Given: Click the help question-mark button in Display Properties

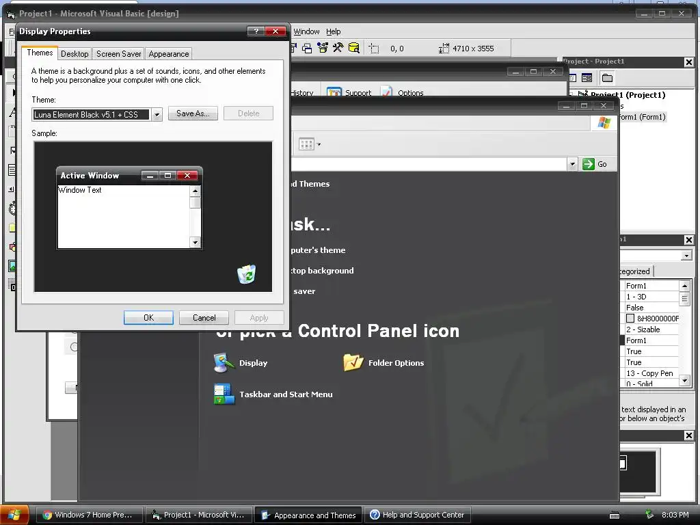Looking at the screenshot, I should [x=256, y=31].
